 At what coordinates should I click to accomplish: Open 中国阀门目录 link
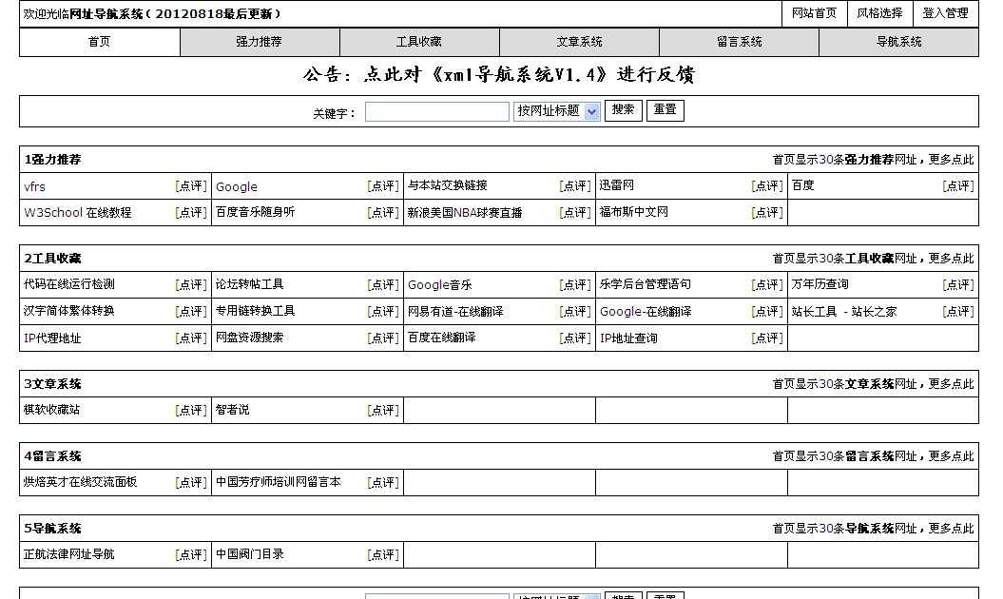249,554
